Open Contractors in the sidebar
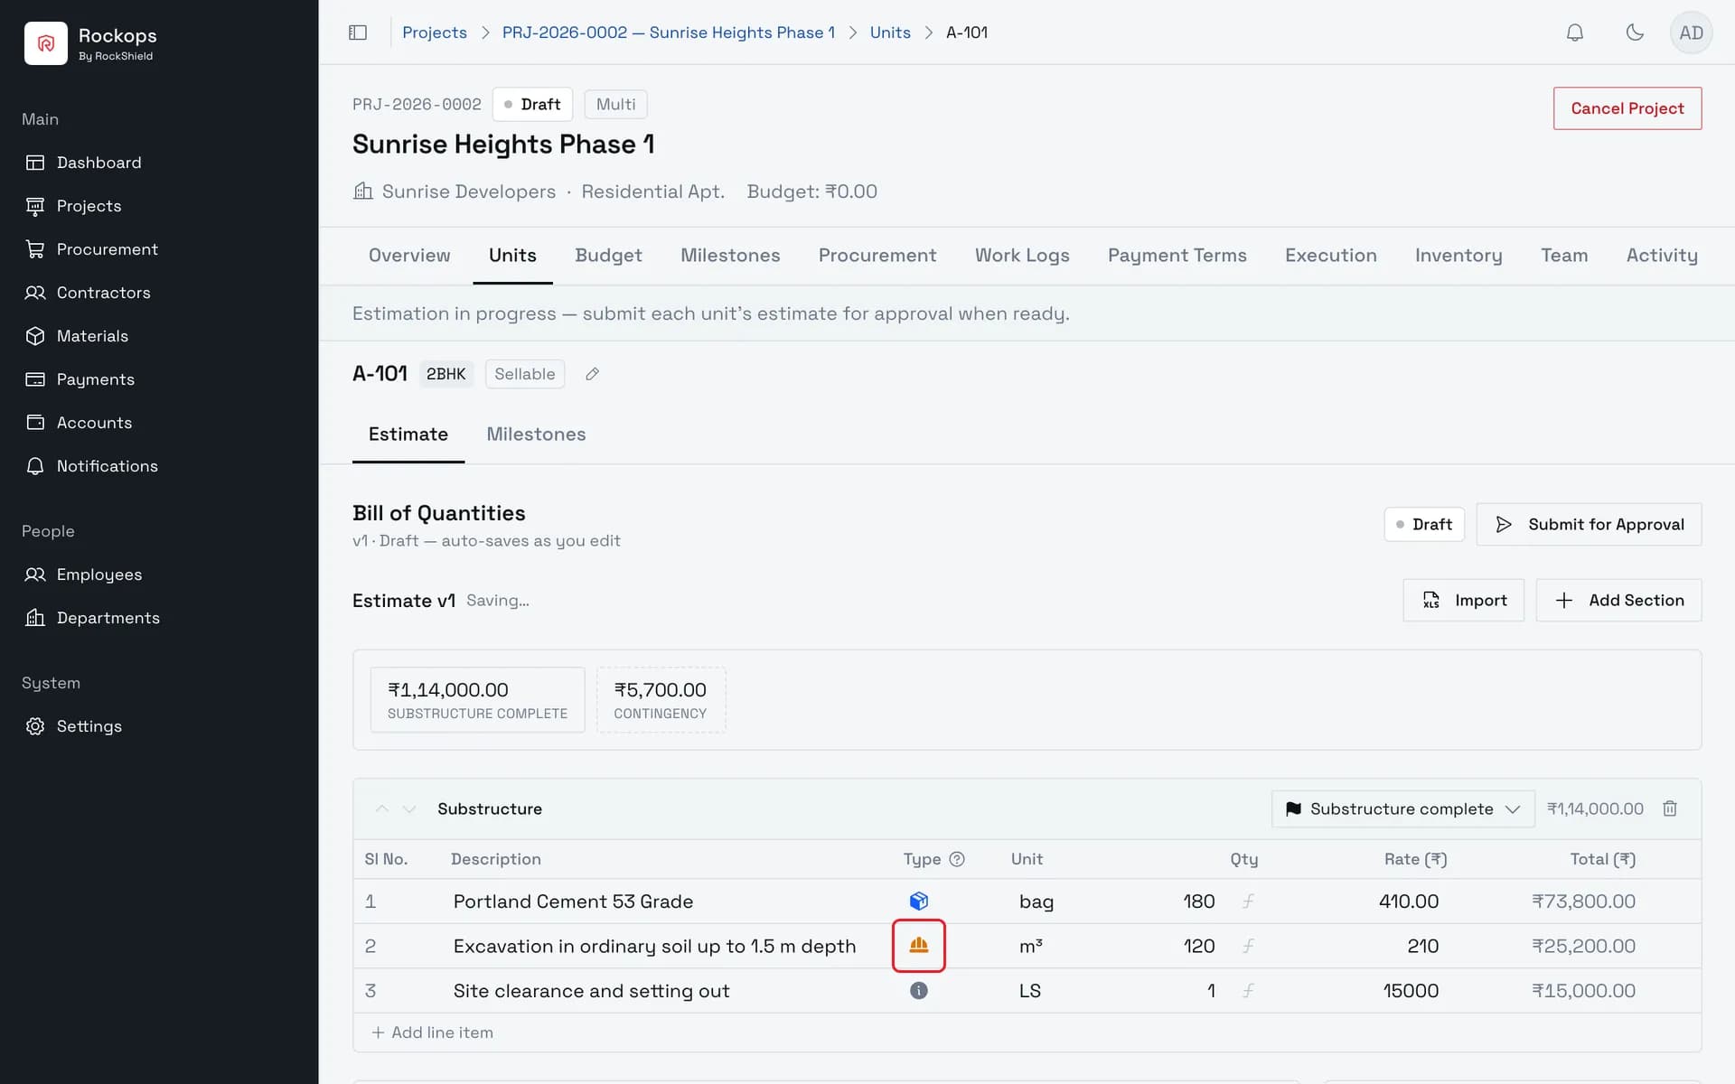Image resolution: width=1735 pixels, height=1084 pixels. [x=103, y=293]
